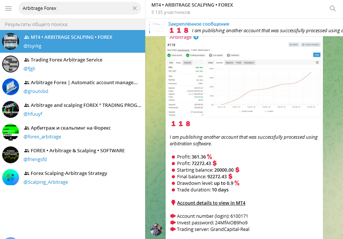Viewport: 343px width, 239px height.
Task: Click the @Scalping_Arbitrage username
Action: point(46,182)
